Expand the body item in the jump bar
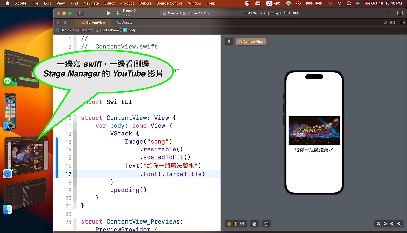 point(131,30)
